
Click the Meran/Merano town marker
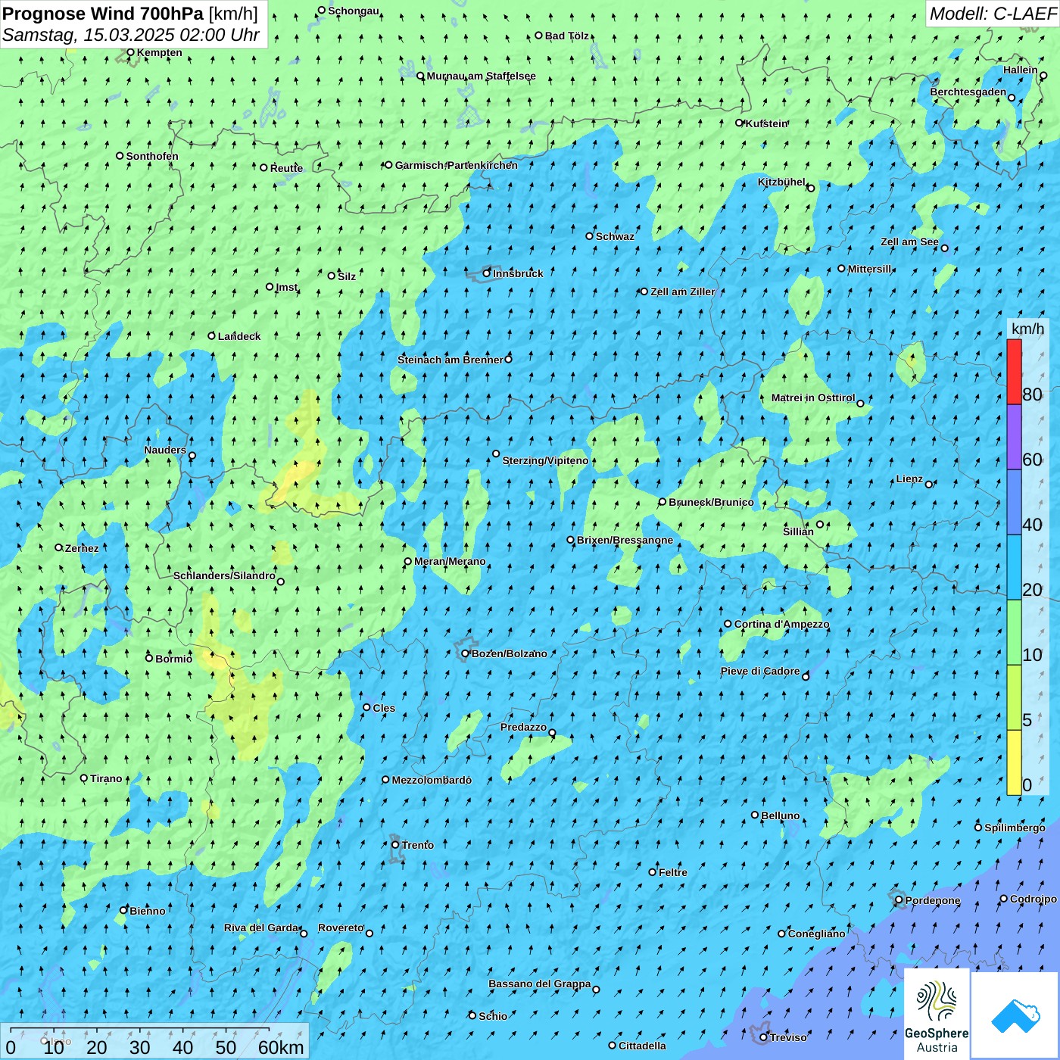[408, 561]
